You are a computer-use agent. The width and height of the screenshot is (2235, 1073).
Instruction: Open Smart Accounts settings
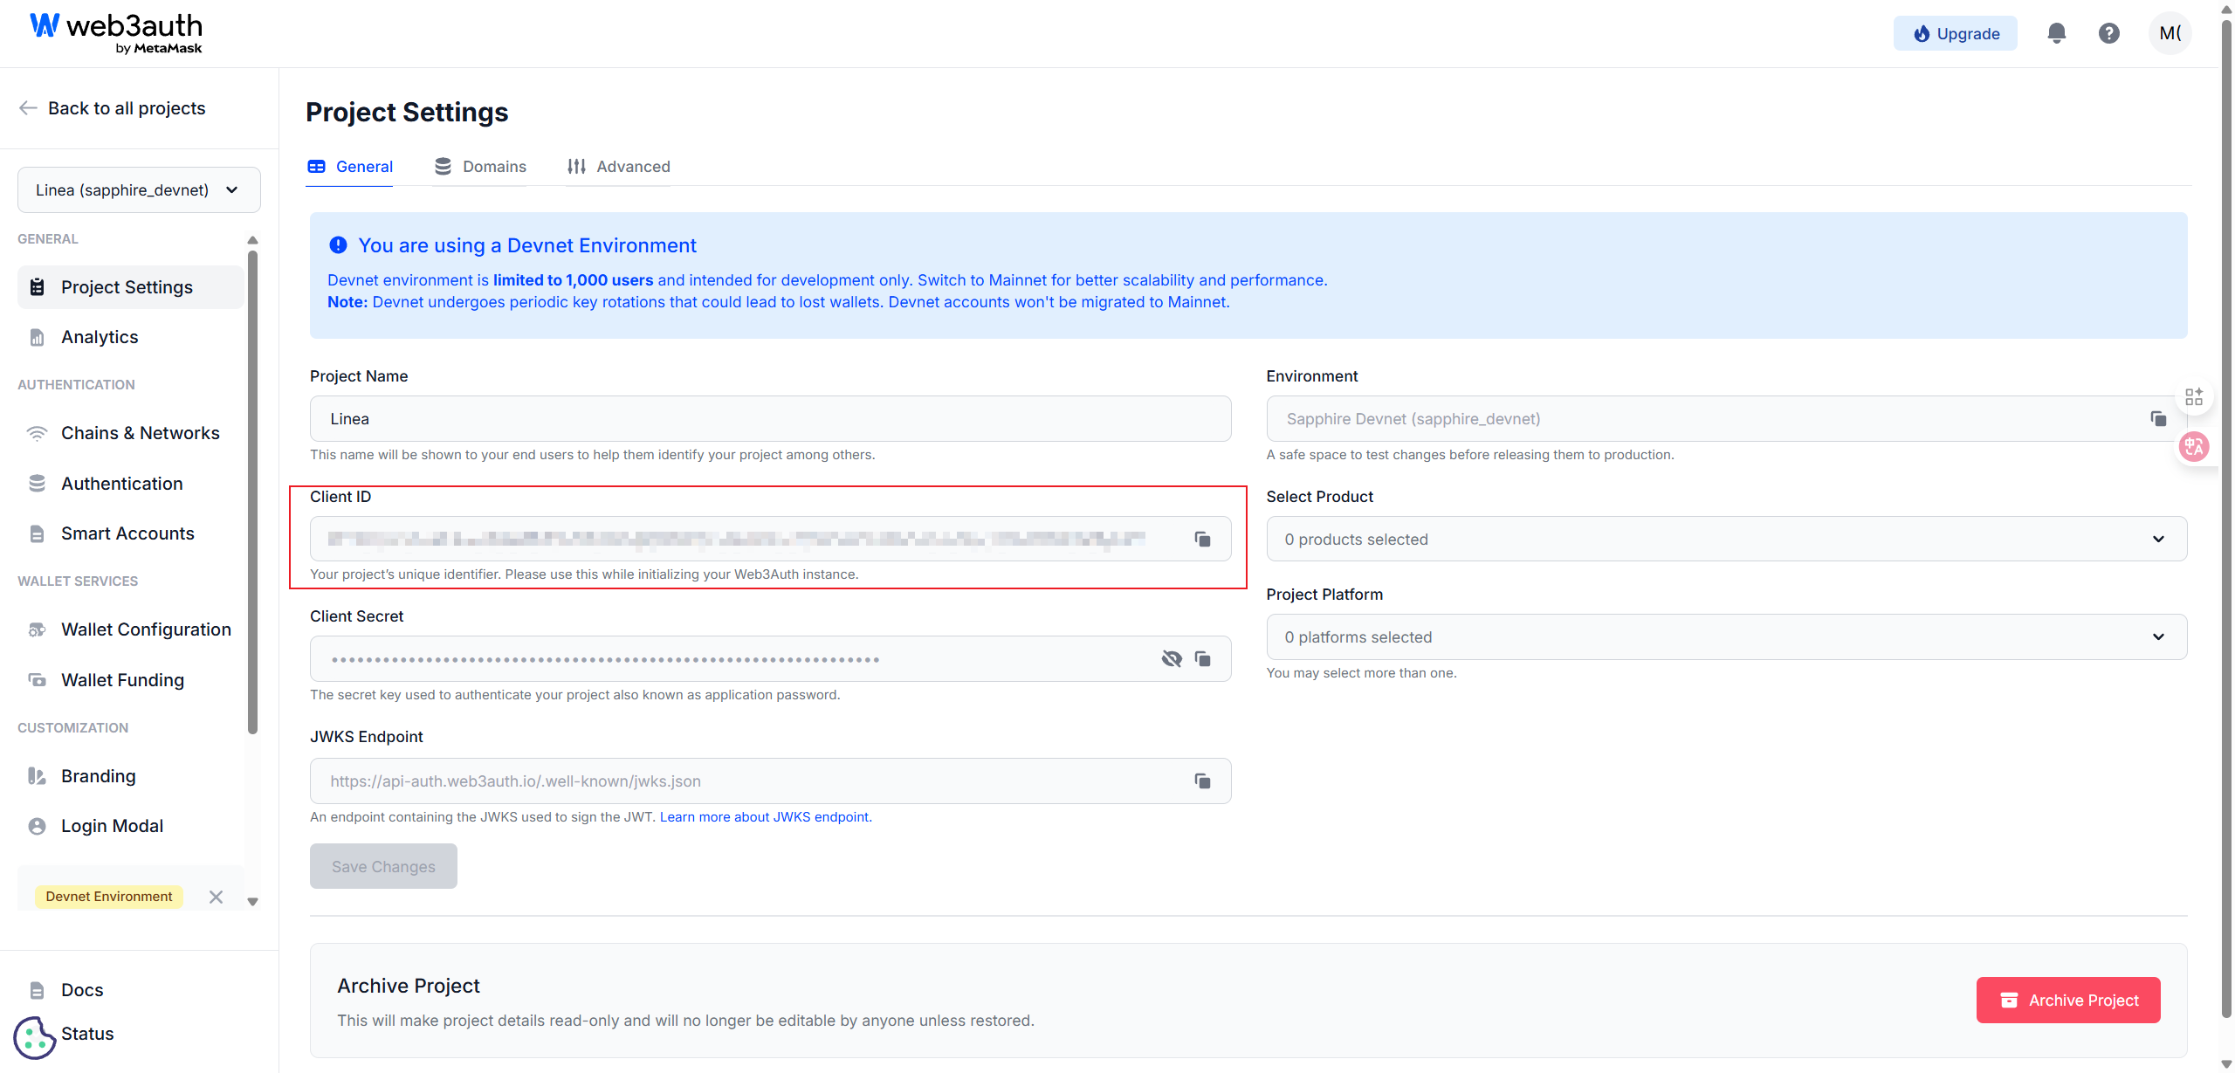click(x=127, y=533)
